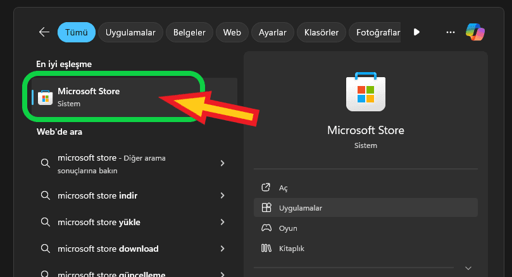The image size is (512, 277).
Task: Choose Oyun in the preview actions
Action: [366, 228]
